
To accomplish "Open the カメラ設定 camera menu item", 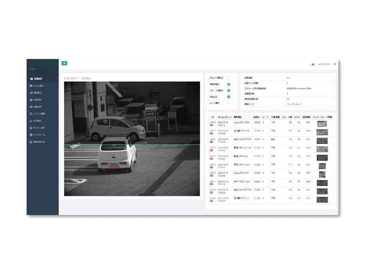I will (37, 86).
